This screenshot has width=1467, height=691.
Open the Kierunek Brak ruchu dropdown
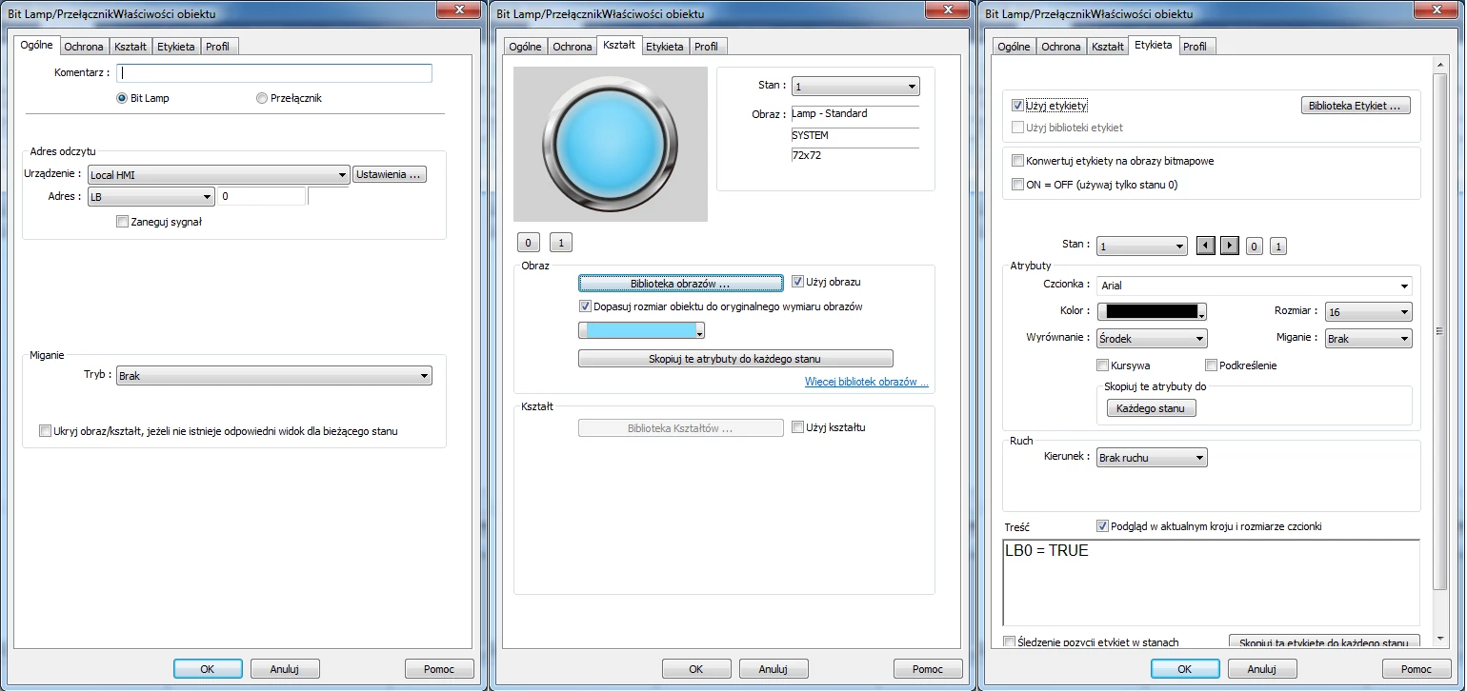point(1151,458)
